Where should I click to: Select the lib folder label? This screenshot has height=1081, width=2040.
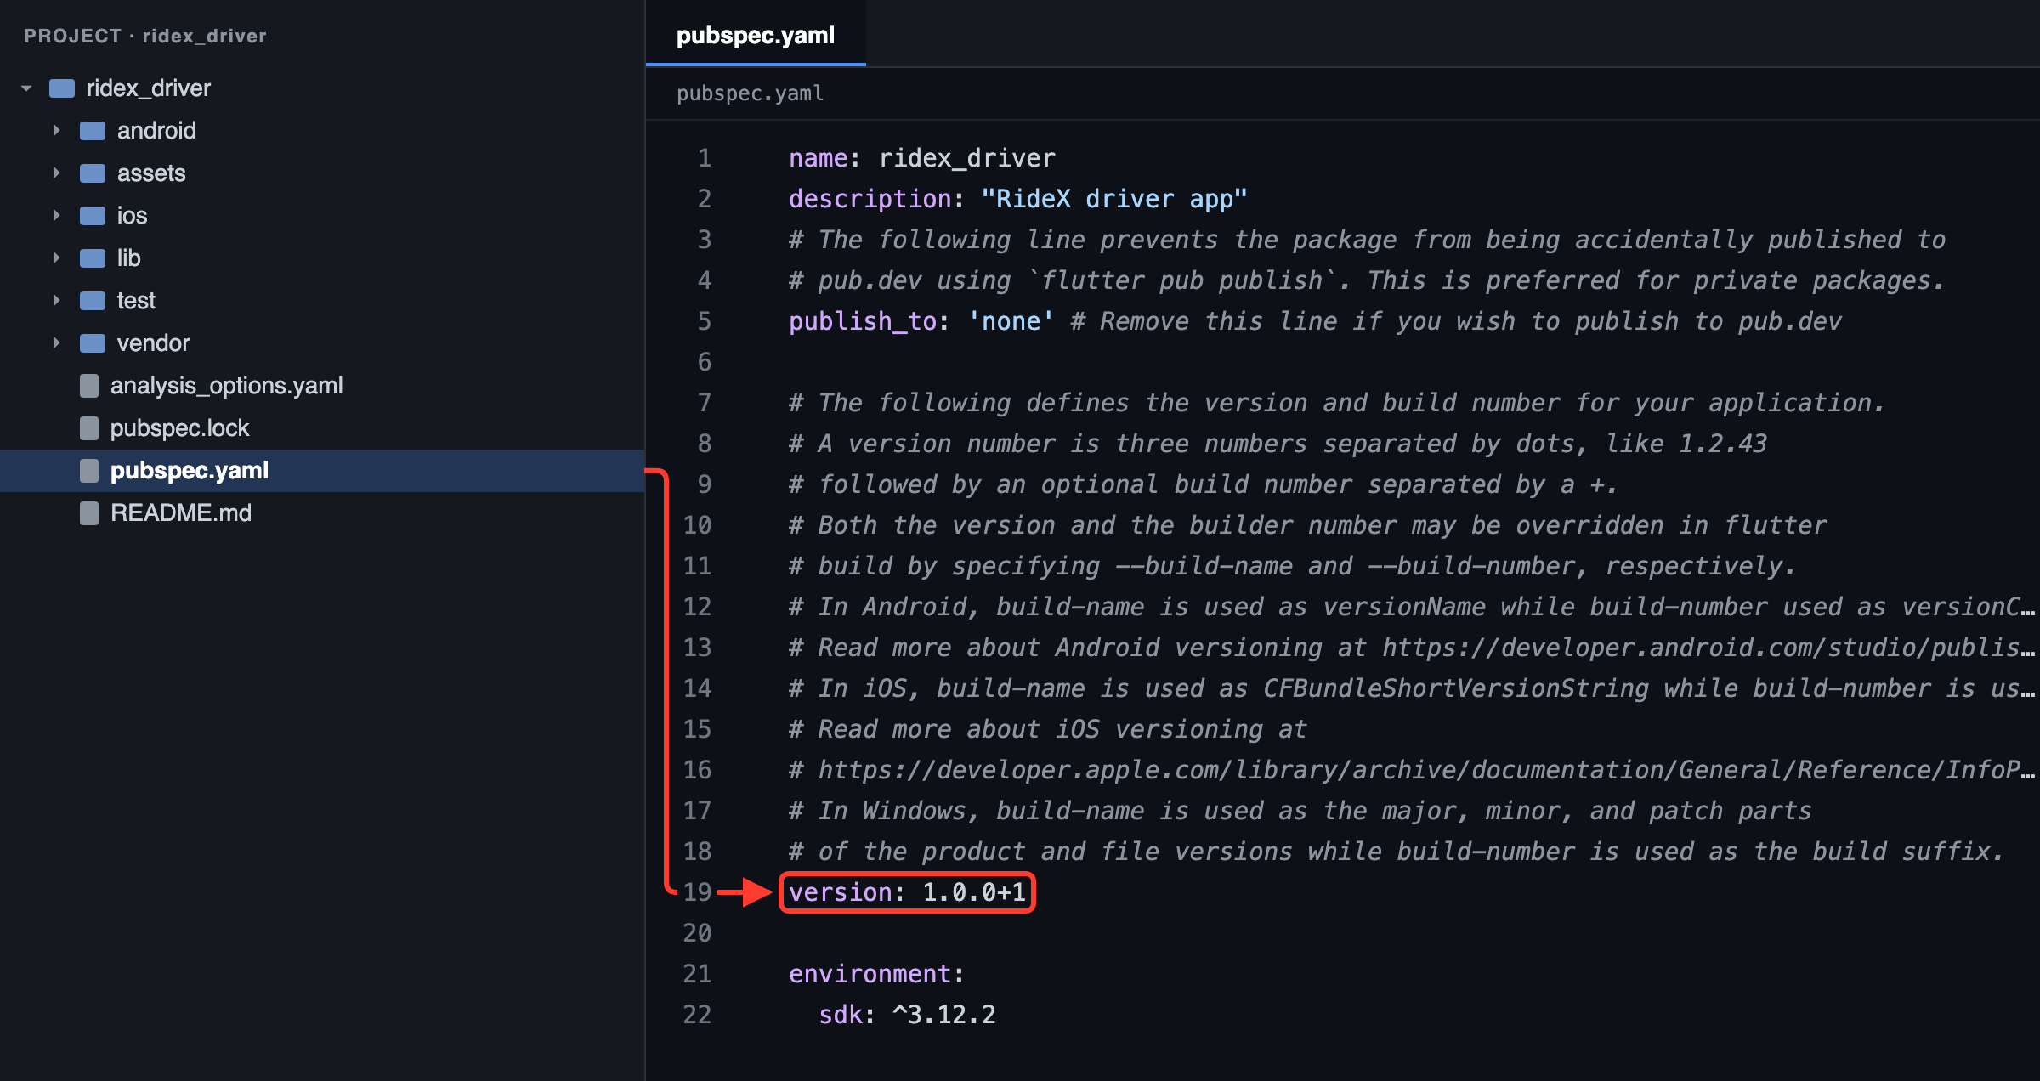coord(128,258)
